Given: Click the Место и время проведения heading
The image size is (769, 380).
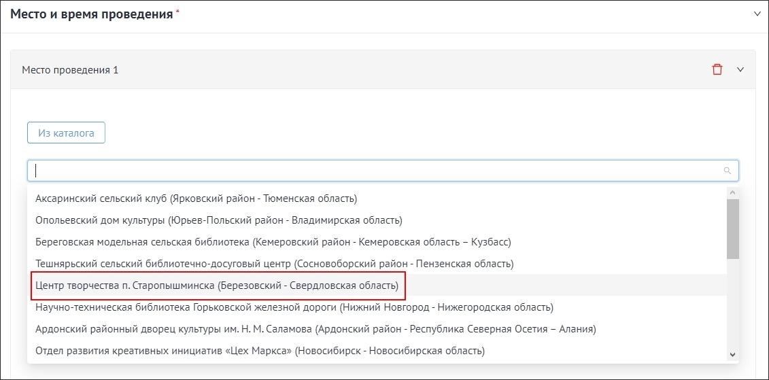Looking at the screenshot, I should (x=91, y=14).
